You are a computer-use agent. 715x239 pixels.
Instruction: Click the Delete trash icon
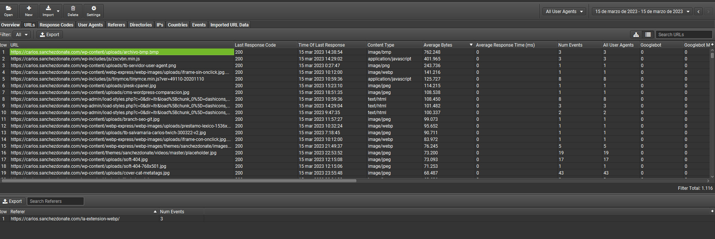pyautogui.click(x=73, y=9)
